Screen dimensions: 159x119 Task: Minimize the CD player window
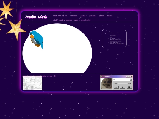(127, 76)
